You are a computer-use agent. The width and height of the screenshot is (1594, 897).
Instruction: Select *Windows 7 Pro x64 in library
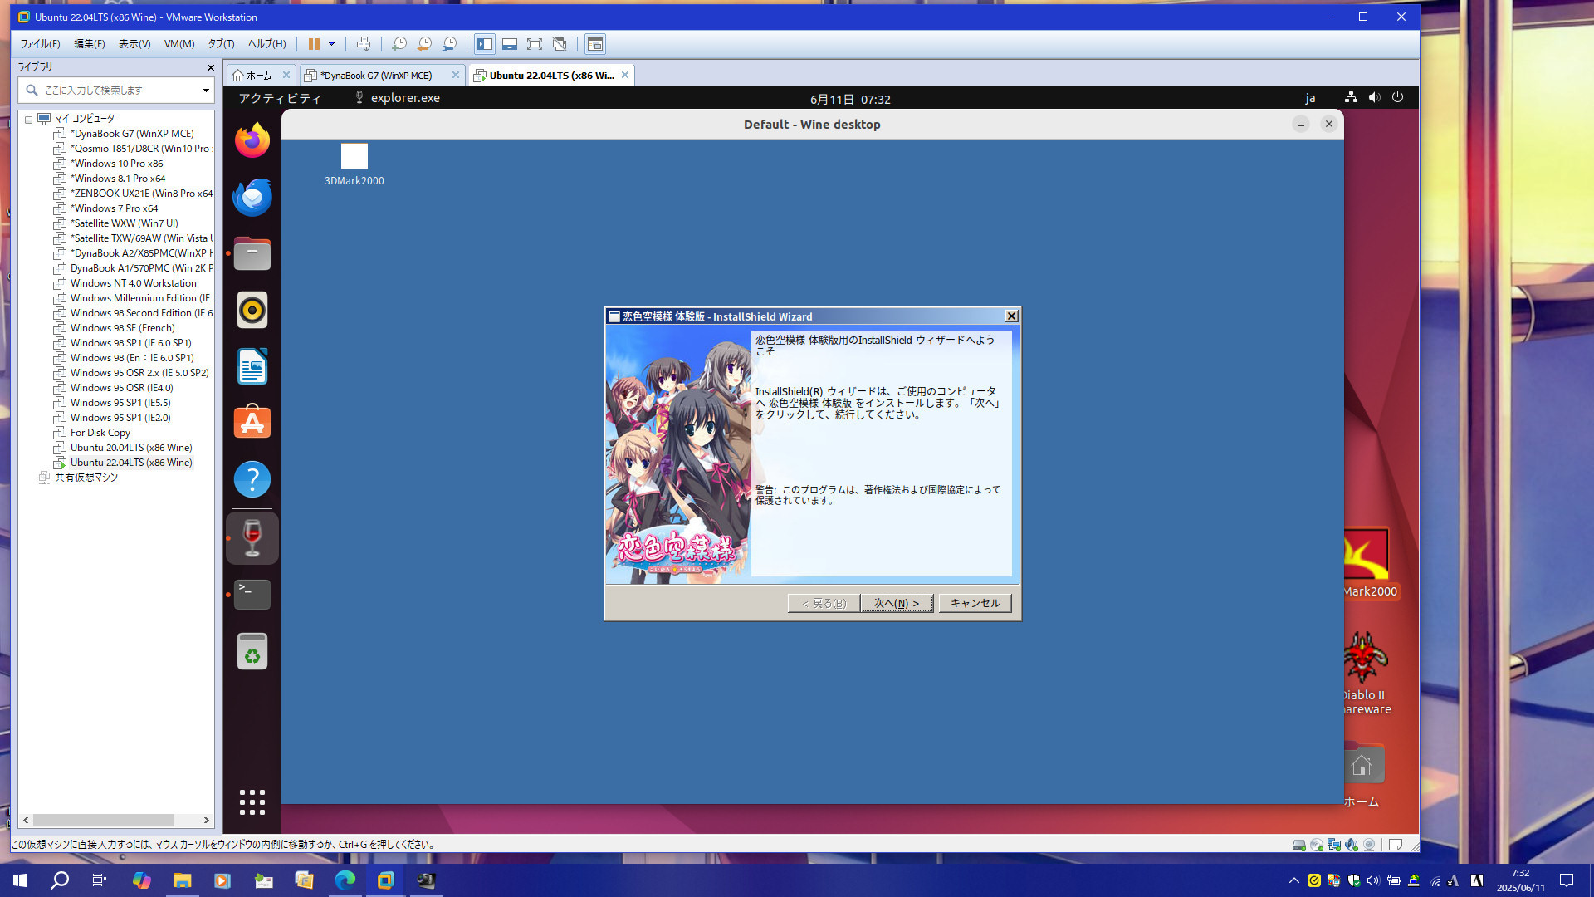coord(114,208)
